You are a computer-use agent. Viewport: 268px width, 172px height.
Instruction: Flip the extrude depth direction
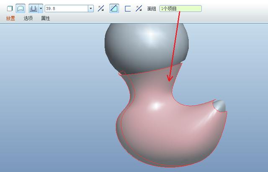[101, 8]
